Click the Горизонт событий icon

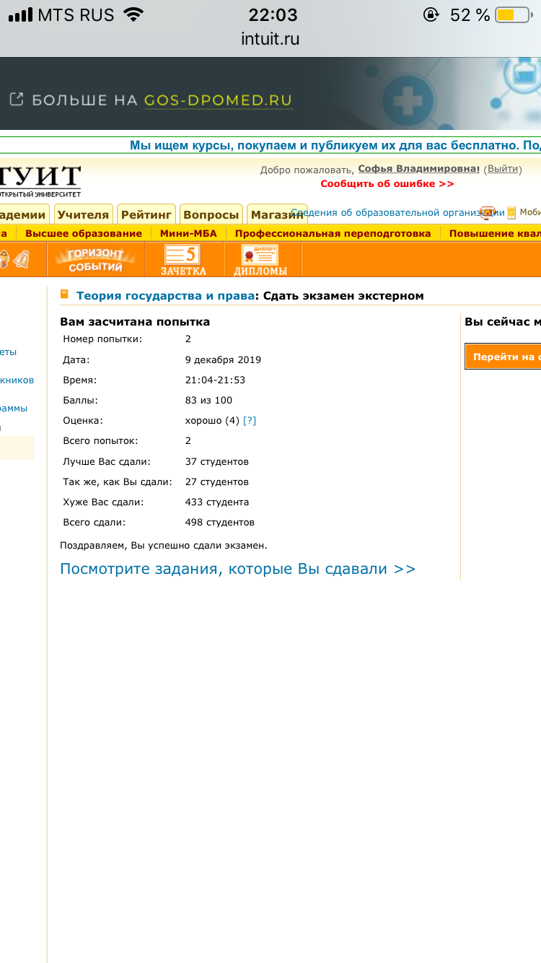(96, 260)
